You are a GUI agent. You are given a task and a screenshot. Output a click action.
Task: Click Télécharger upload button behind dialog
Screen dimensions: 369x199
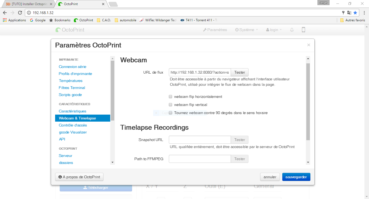click(96, 188)
